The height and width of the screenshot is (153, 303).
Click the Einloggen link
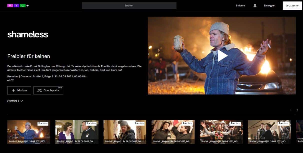click(269, 5)
